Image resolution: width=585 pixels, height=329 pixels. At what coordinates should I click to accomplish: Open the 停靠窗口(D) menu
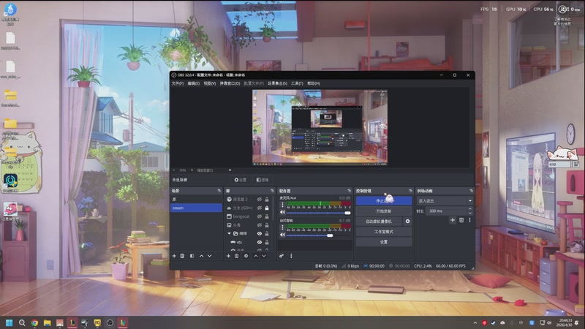tap(230, 83)
